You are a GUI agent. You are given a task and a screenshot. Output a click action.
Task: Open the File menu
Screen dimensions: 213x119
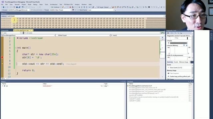pos(2,4)
